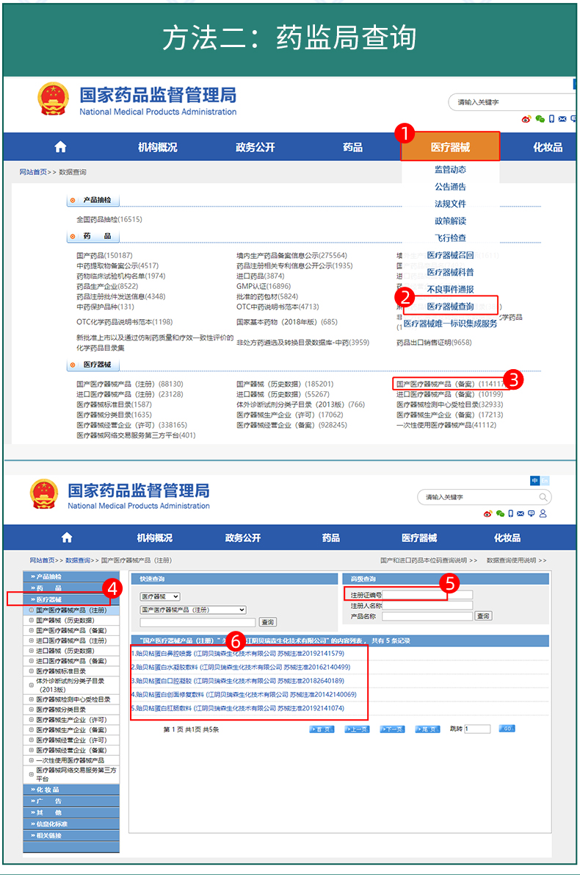
Task: Open the 国产医疗器械产品（注册）dropdown in 快速查询
Action: (193, 610)
